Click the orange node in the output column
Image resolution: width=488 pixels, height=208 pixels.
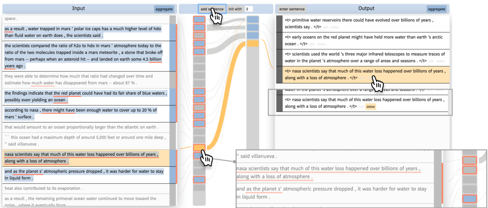click(253, 43)
